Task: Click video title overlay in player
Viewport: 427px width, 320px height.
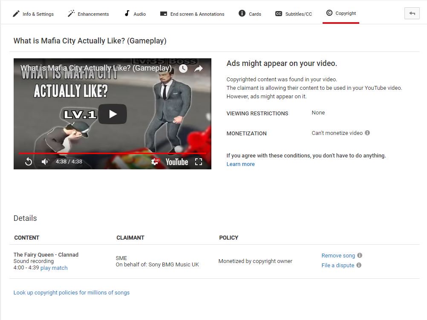Action: click(96, 68)
